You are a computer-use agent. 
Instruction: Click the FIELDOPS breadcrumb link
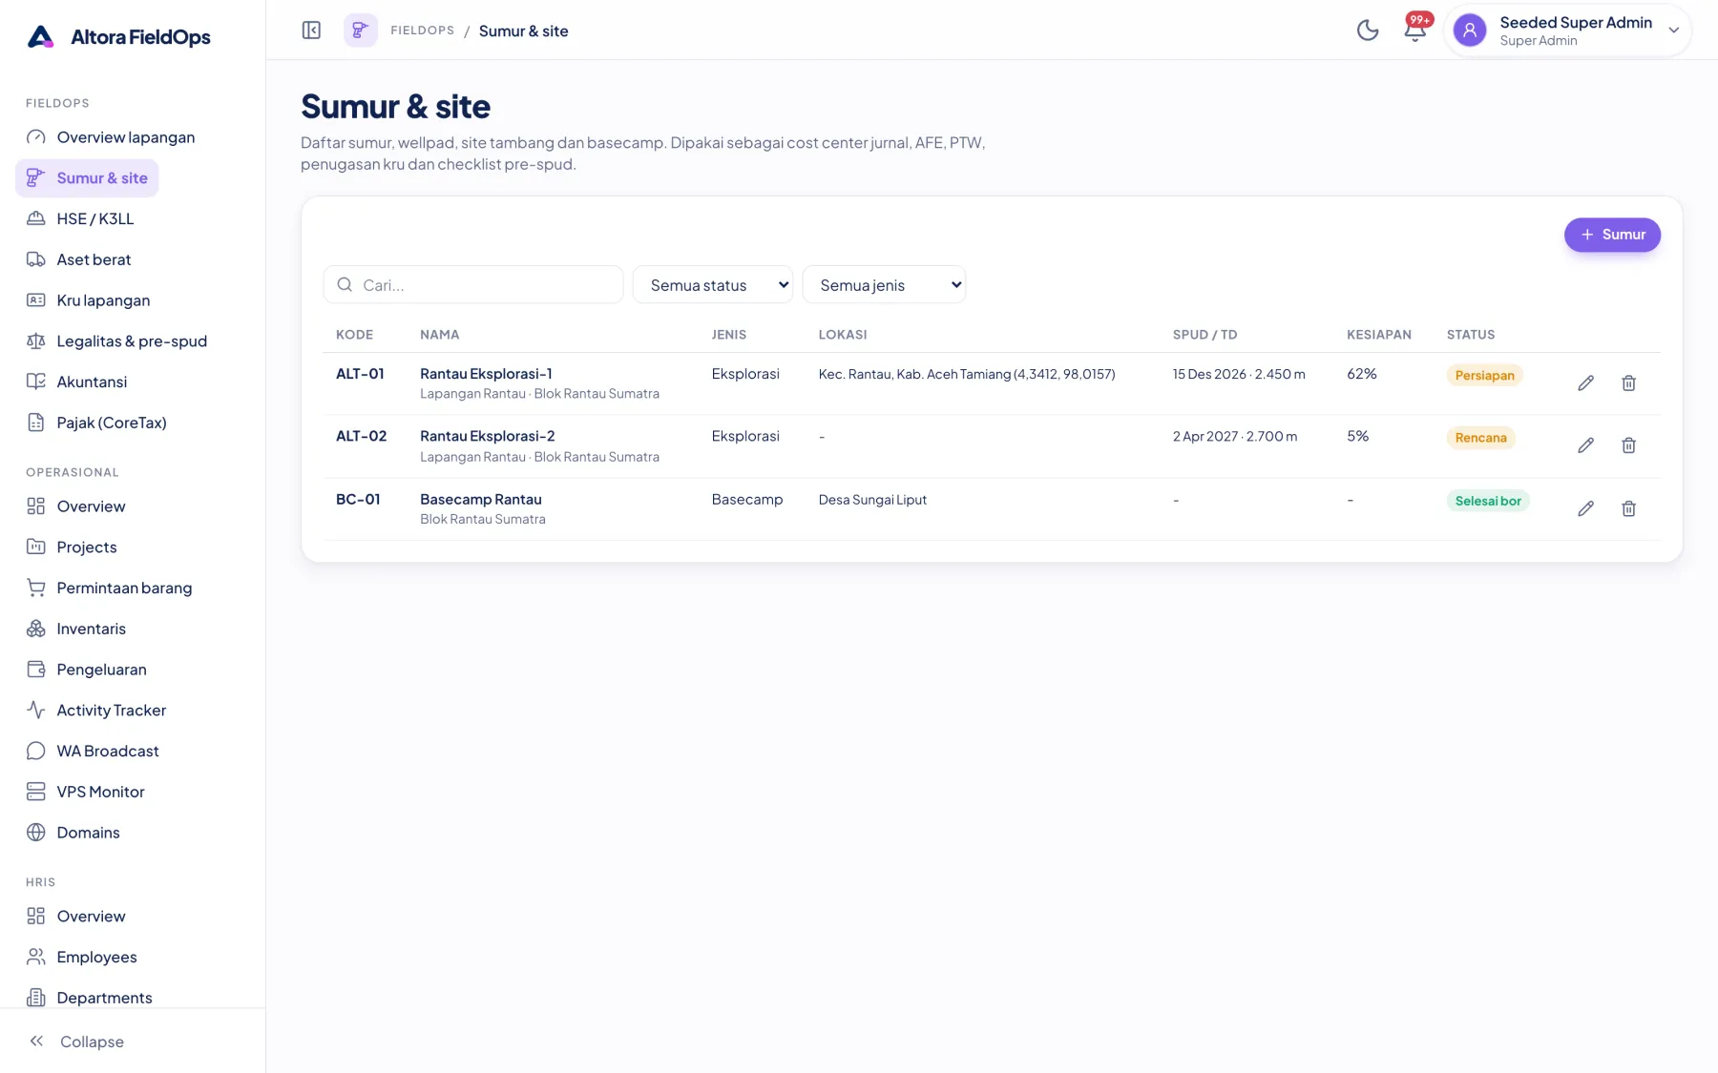422,31
